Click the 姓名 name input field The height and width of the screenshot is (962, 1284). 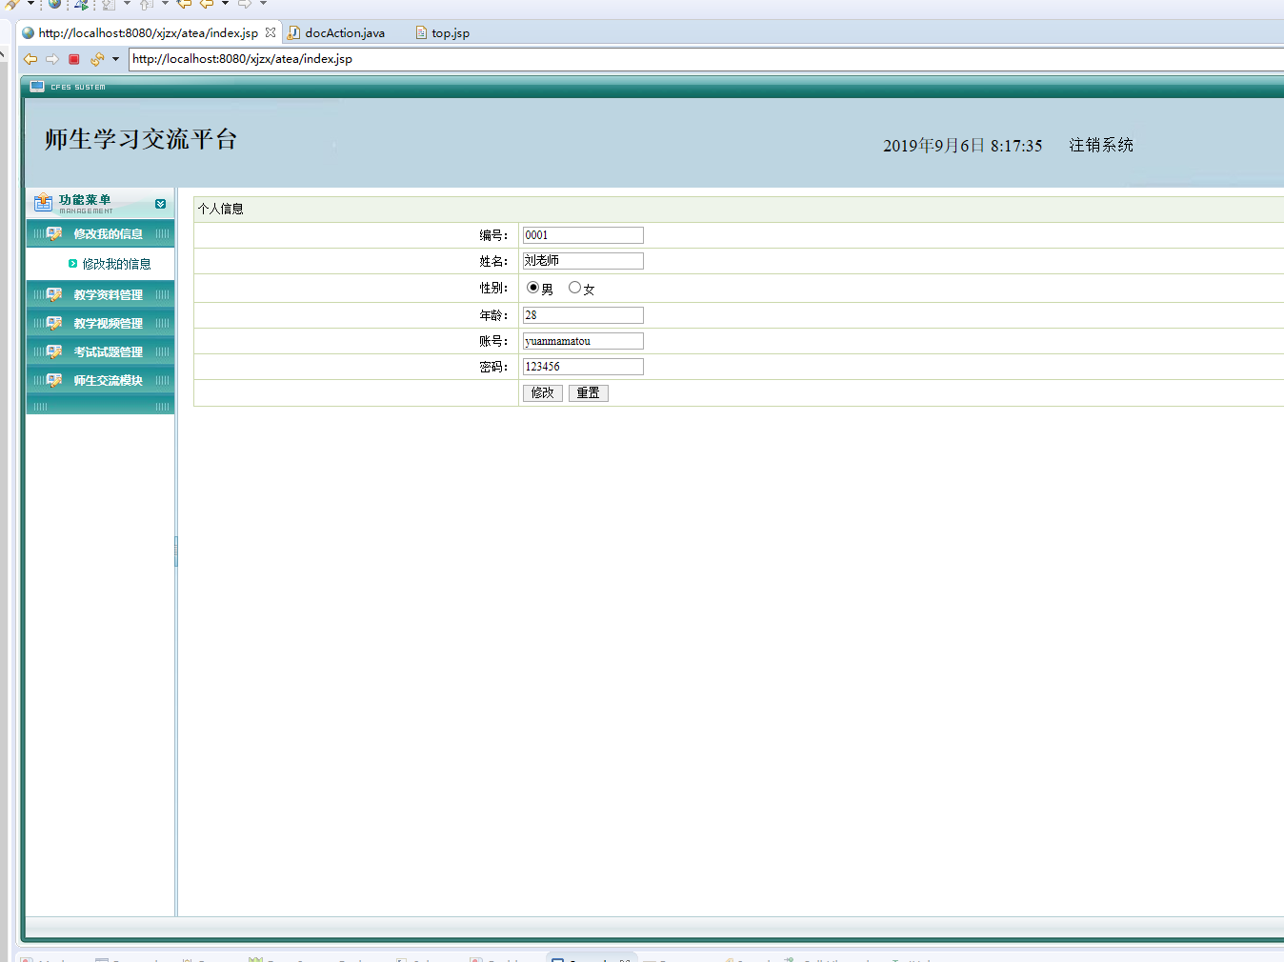point(583,261)
